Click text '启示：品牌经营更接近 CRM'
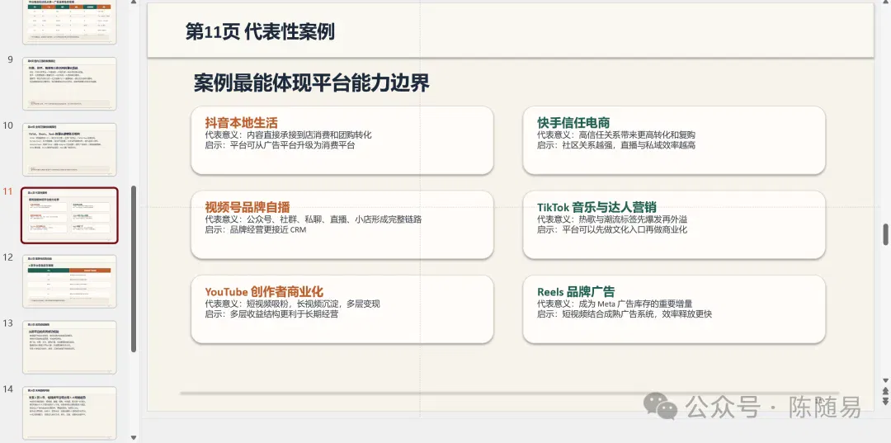The height and width of the screenshot is (443, 891). point(255,229)
